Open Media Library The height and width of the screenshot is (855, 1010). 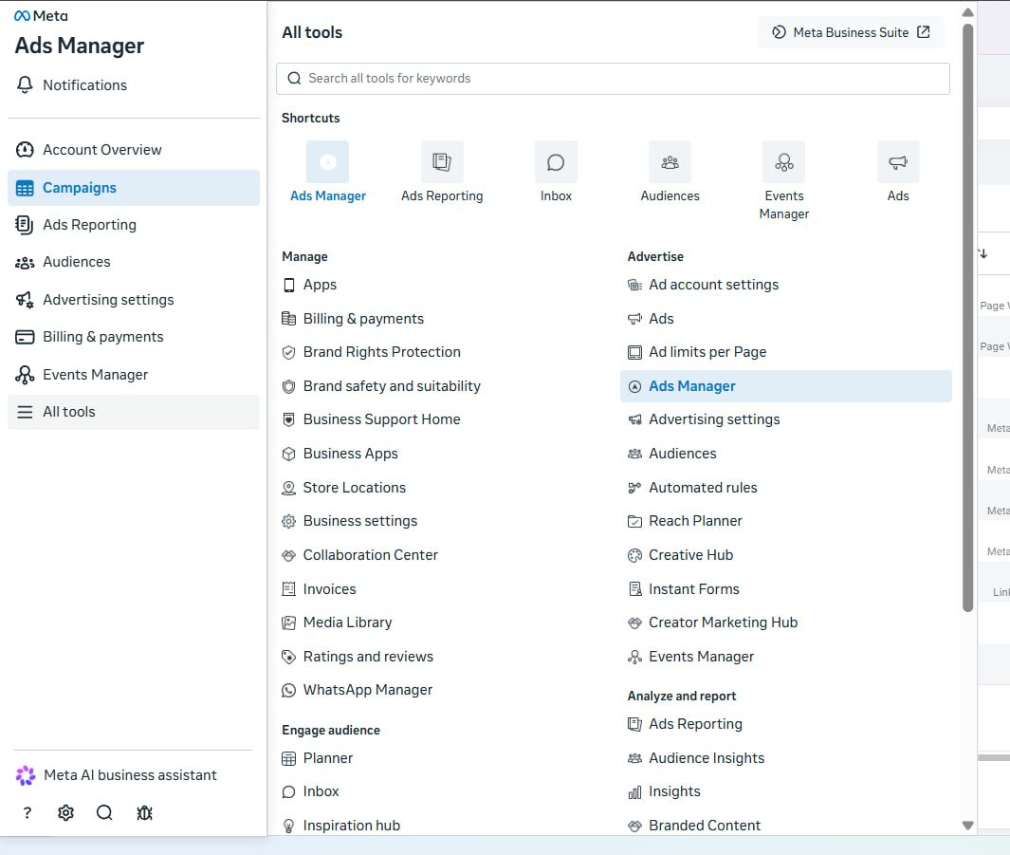[337, 623]
